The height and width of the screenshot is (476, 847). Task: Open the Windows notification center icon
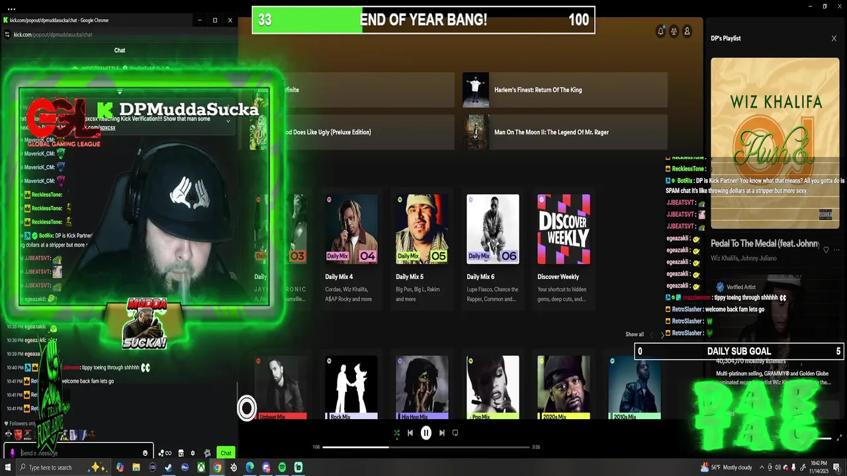coord(835,467)
